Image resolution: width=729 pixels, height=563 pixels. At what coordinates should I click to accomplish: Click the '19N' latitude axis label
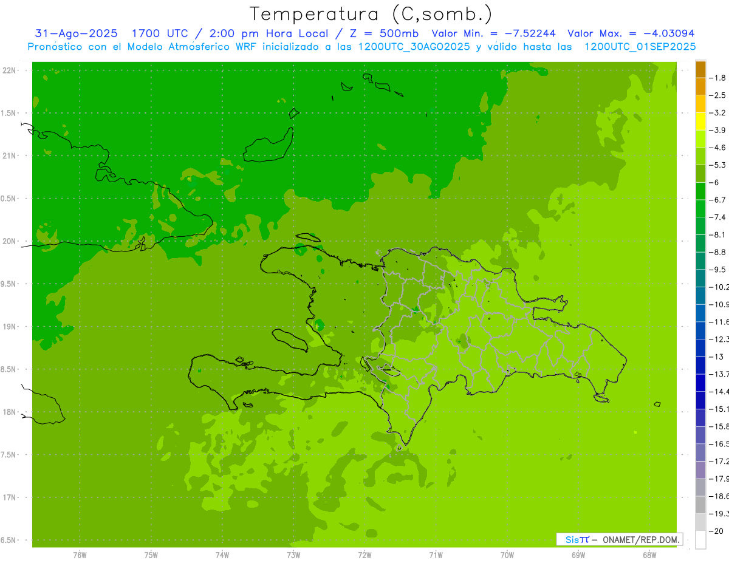pos(10,326)
